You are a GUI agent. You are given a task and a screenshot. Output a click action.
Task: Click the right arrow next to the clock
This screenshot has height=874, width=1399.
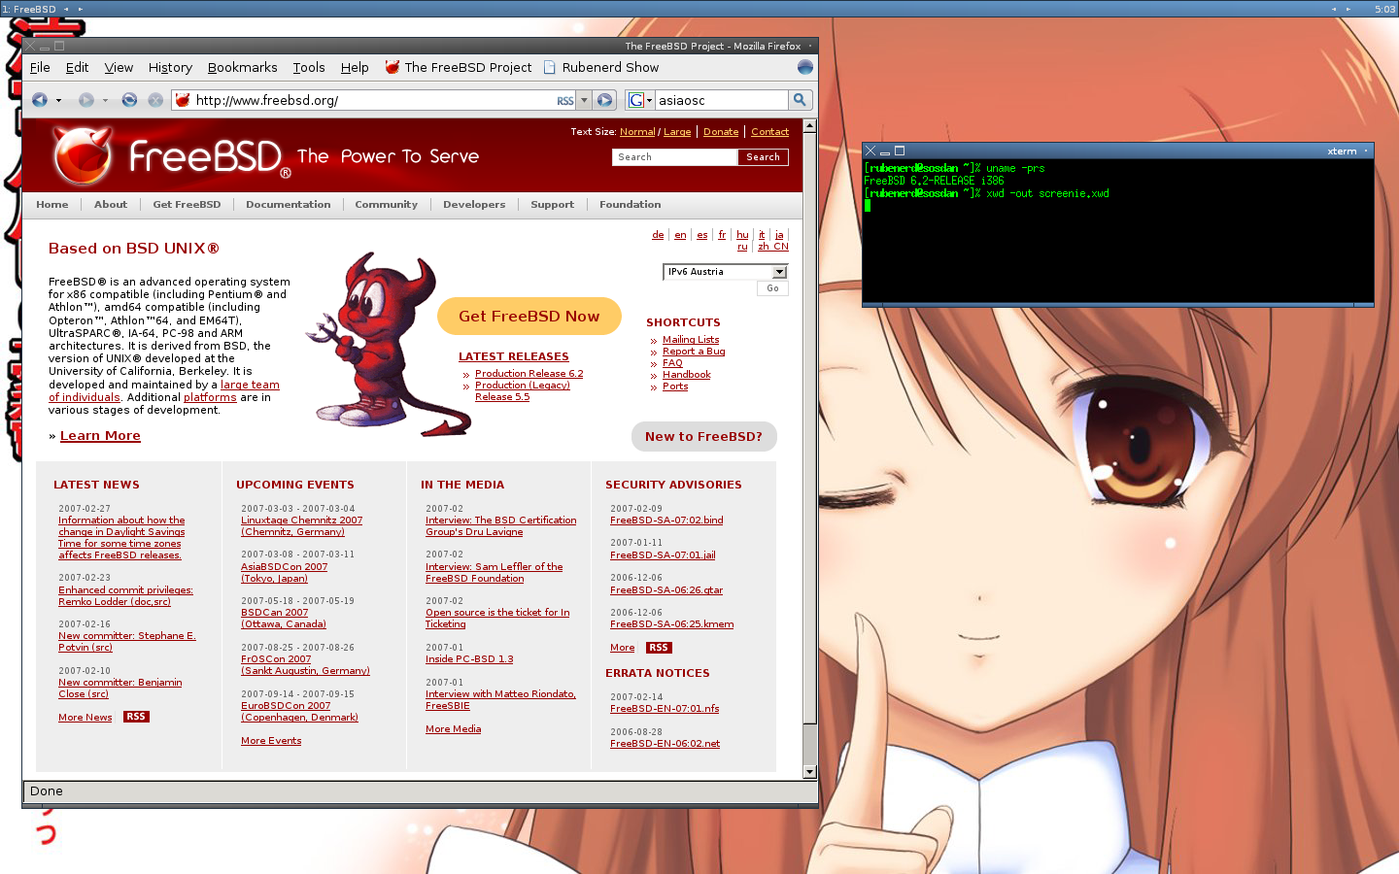[x=1348, y=9]
